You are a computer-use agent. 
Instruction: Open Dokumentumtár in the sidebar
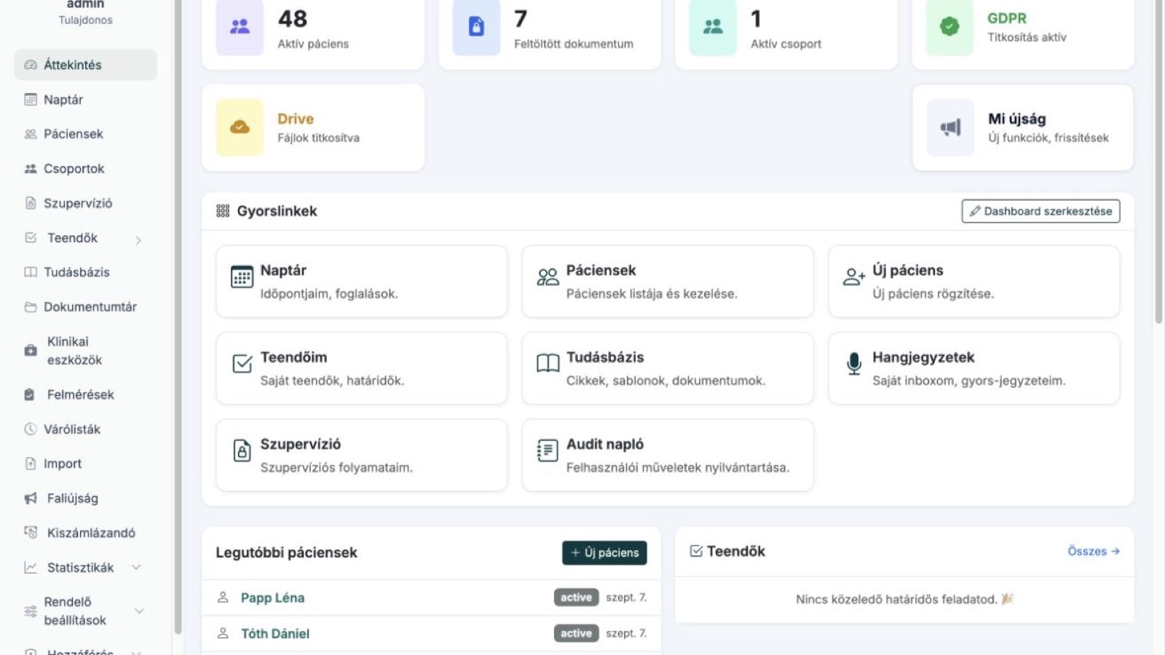coord(86,307)
